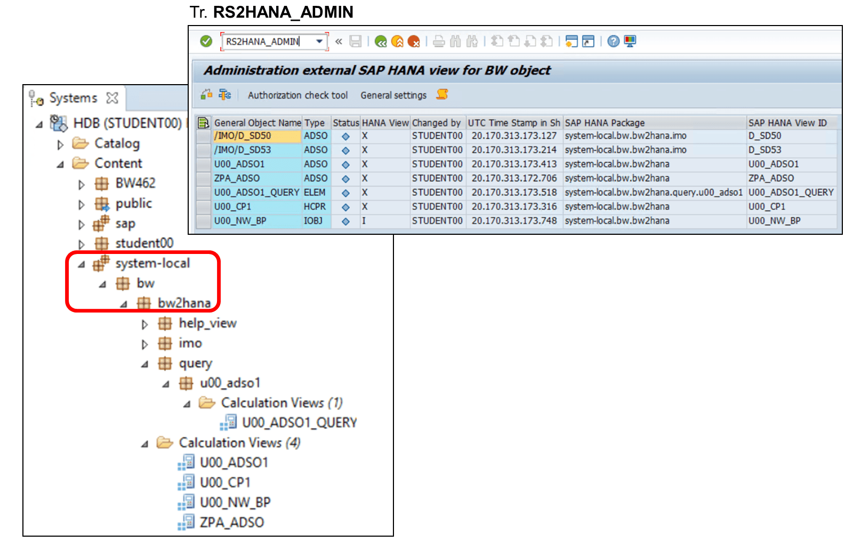The image size is (853, 542).
Task: Collapse command field with double-chevron icon
Action: (x=339, y=41)
